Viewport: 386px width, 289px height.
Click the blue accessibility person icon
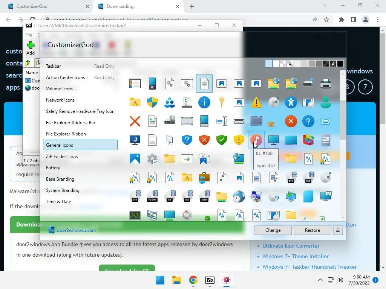point(291,102)
